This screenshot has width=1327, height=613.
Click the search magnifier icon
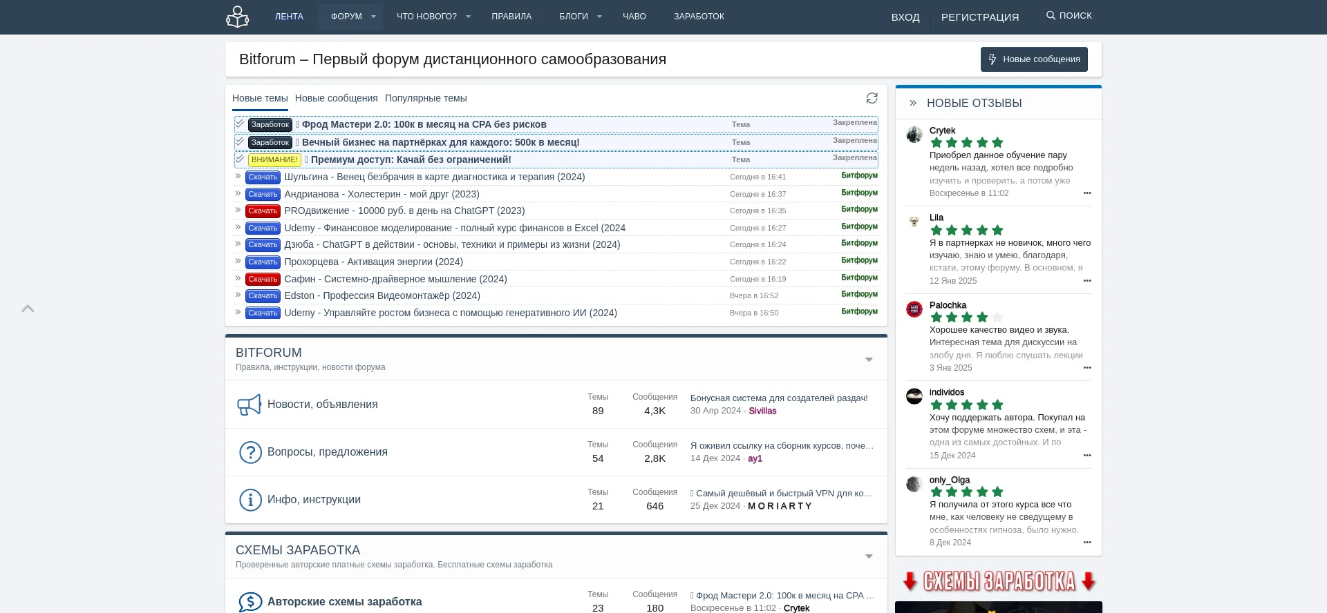1051,15
